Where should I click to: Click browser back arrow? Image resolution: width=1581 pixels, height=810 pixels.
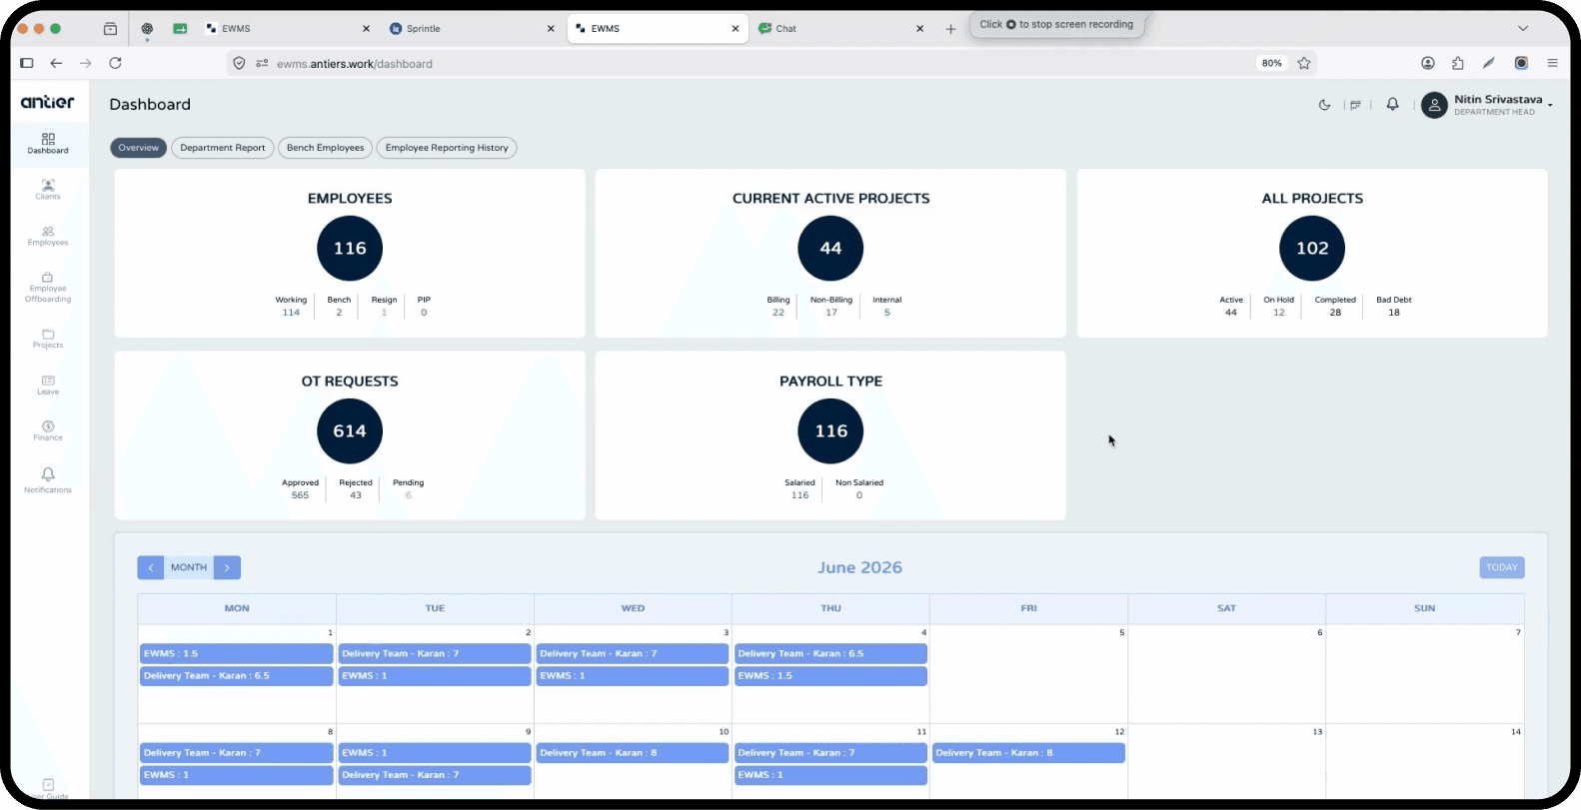pos(56,63)
